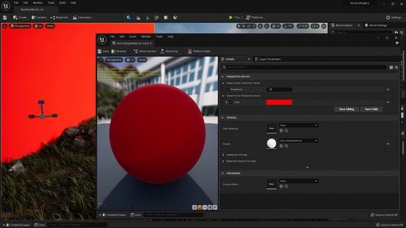Image resolution: width=406 pixels, height=228 pixels.
Task: Click the green Play button
Action: (234, 18)
